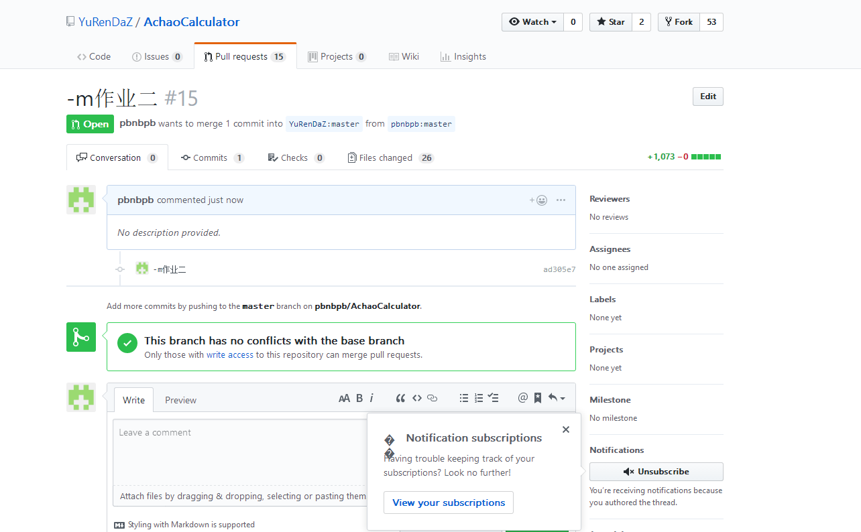Click the reference bookmark icon
The width and height of the screenshot is (861, 532).
(x=538, y=398)
